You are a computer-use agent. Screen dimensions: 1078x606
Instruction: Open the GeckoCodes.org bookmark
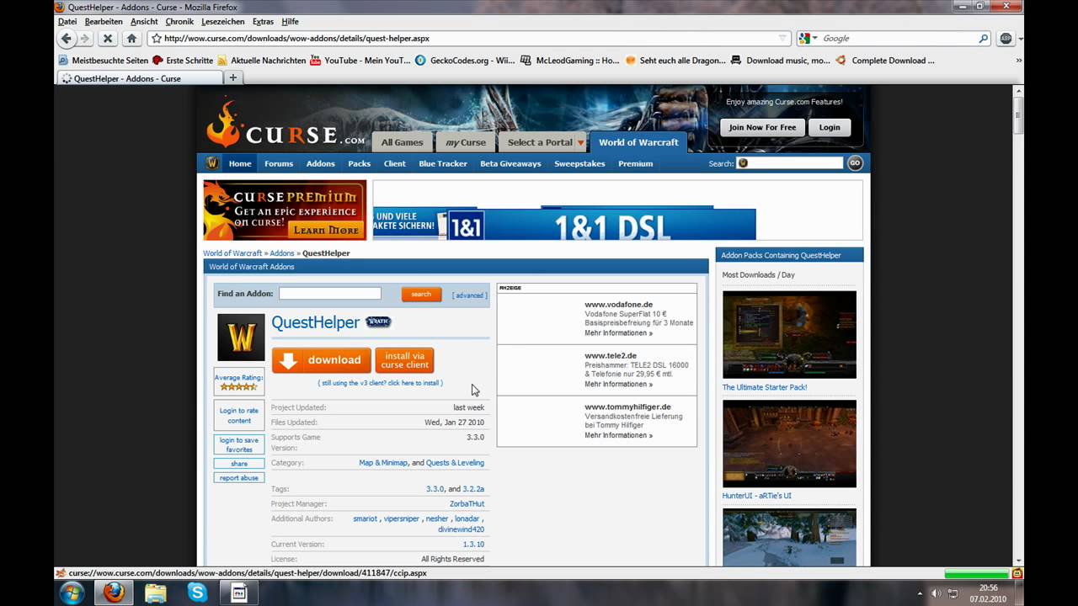point(465,61)
